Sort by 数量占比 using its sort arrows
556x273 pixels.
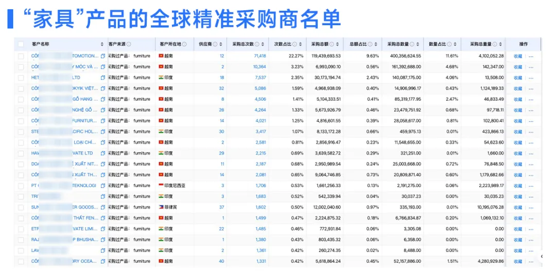click(x=456, y=44)
